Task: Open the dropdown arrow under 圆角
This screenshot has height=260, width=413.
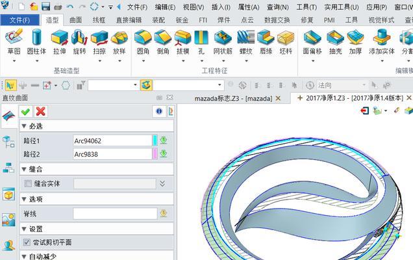Action: (x=144, y=61)
